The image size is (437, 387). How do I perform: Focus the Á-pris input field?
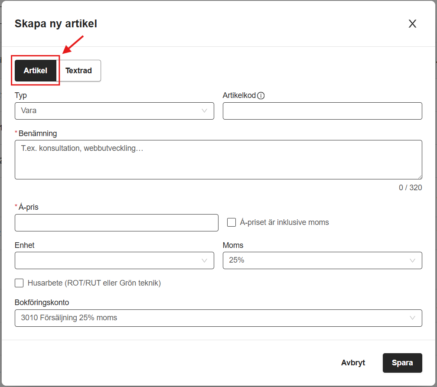point(117,223)
